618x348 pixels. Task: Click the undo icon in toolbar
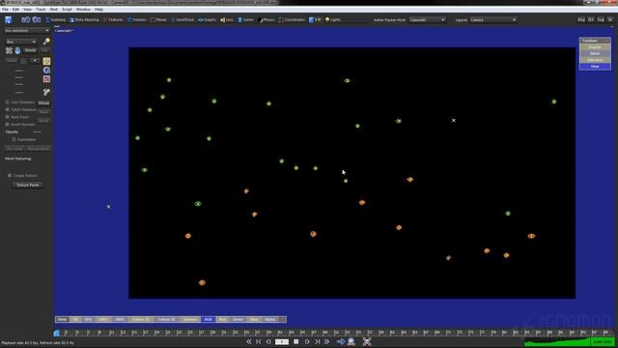pyautogui.click(x=26, y=19)
